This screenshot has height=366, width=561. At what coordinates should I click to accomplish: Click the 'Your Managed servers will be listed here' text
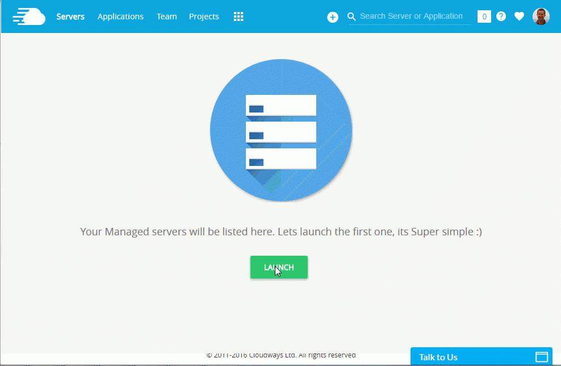click(x=281, y=232)
